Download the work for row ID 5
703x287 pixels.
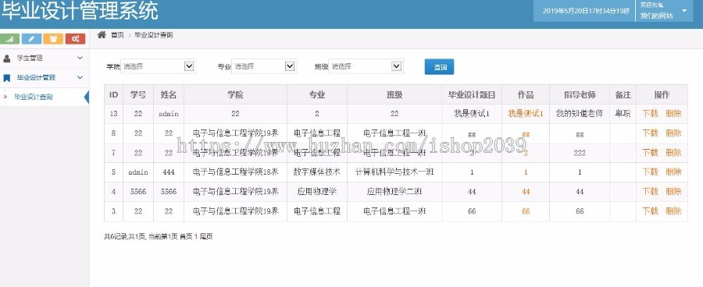[x=650, y=172]
